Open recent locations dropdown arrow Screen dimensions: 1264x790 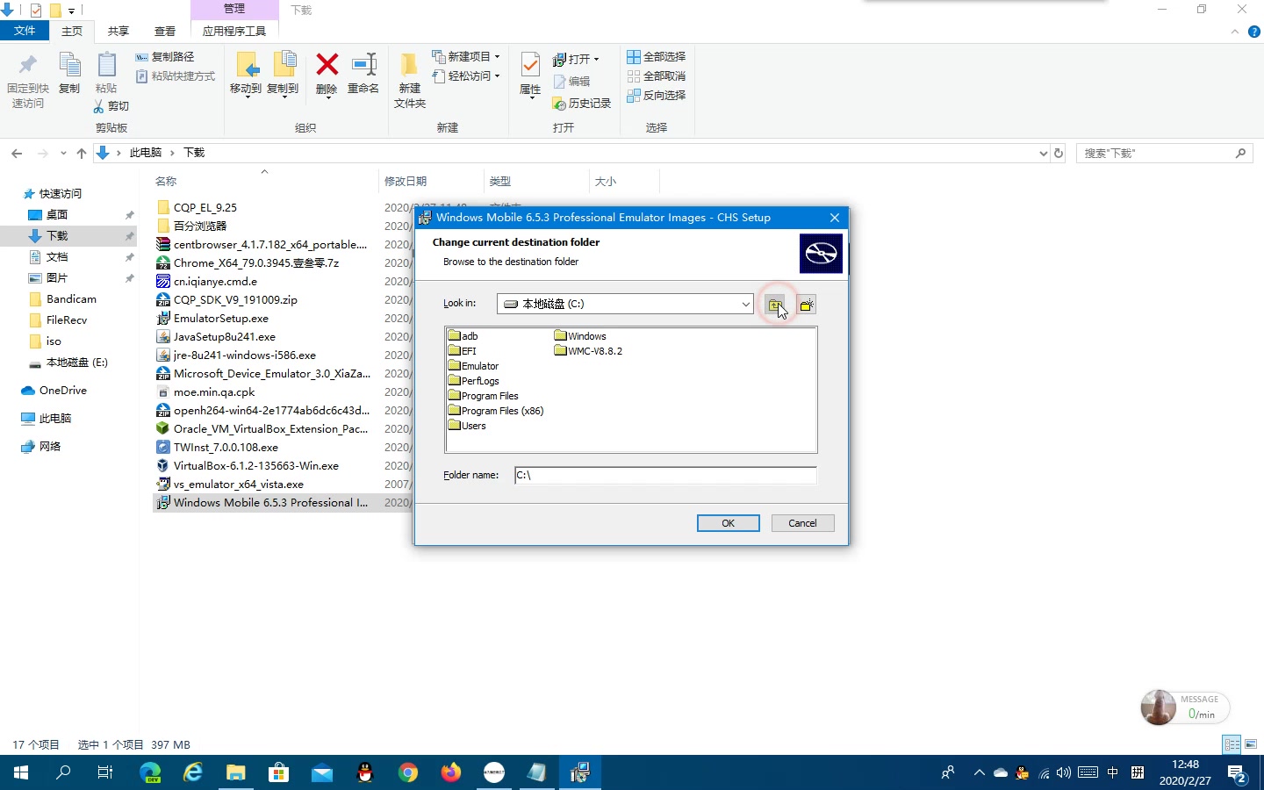coord(63,154)
